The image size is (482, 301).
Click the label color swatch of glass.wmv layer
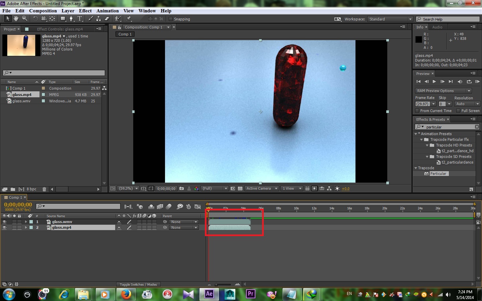[x=31, y=222]
